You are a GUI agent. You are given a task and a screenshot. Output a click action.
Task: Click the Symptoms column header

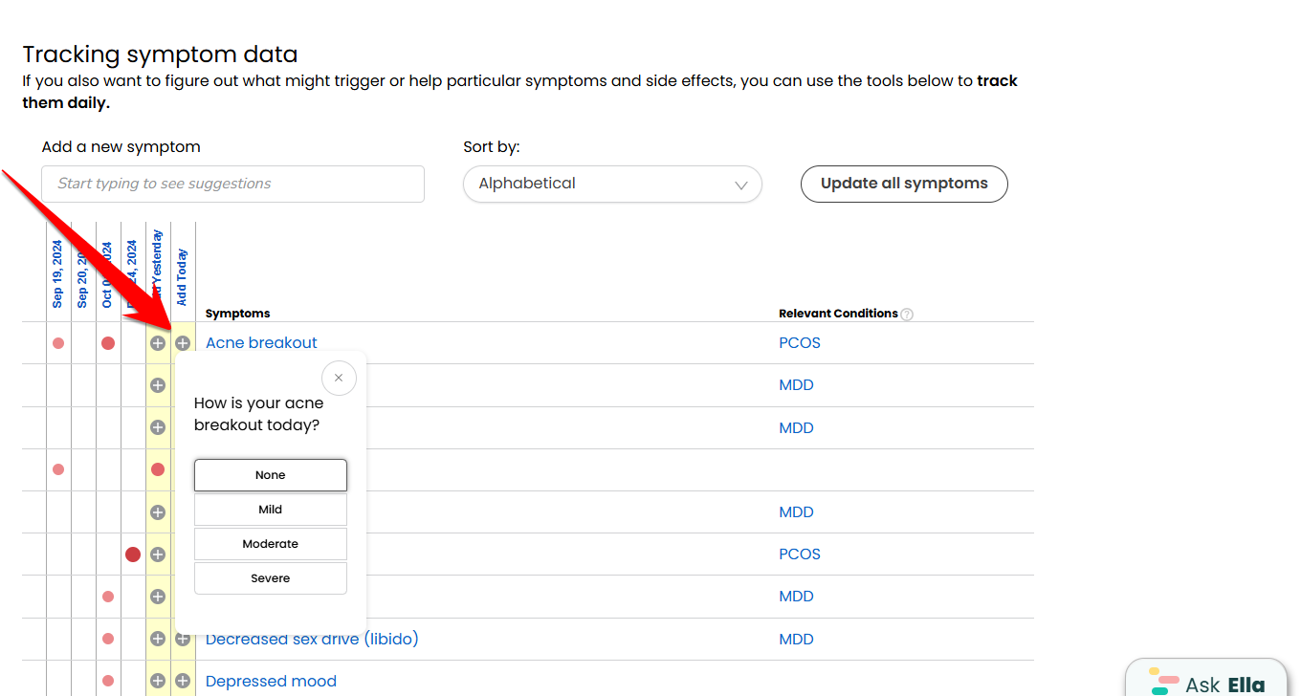click(x=237, y=314)
